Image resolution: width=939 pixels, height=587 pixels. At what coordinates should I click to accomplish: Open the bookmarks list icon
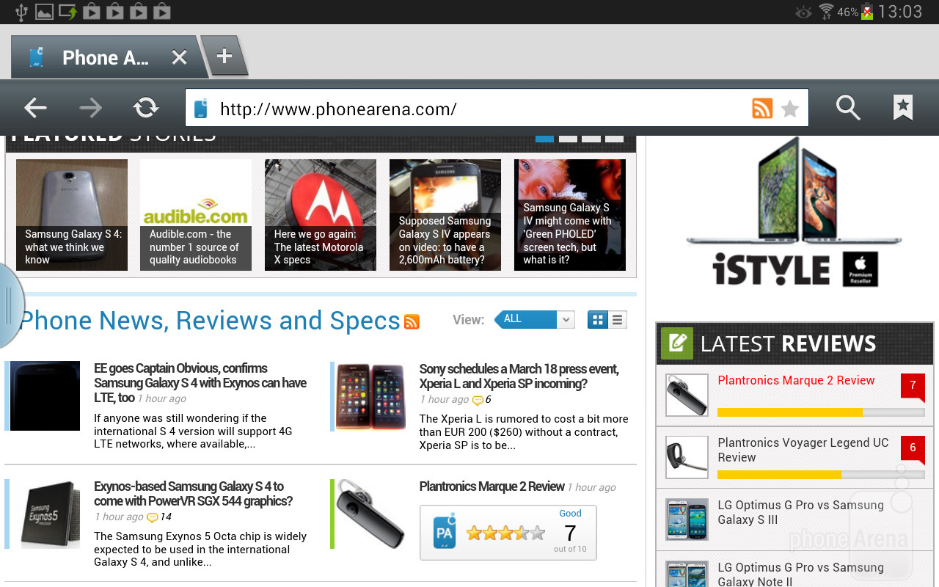(903, 108)
